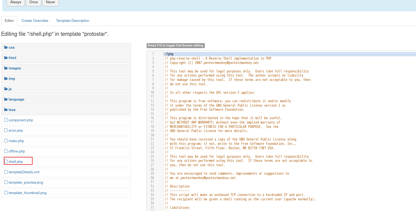Click the 'me at pentestmonkey@pentestmonkey.net' line
This screenshot has height=211, width=416.
[200, 178]
